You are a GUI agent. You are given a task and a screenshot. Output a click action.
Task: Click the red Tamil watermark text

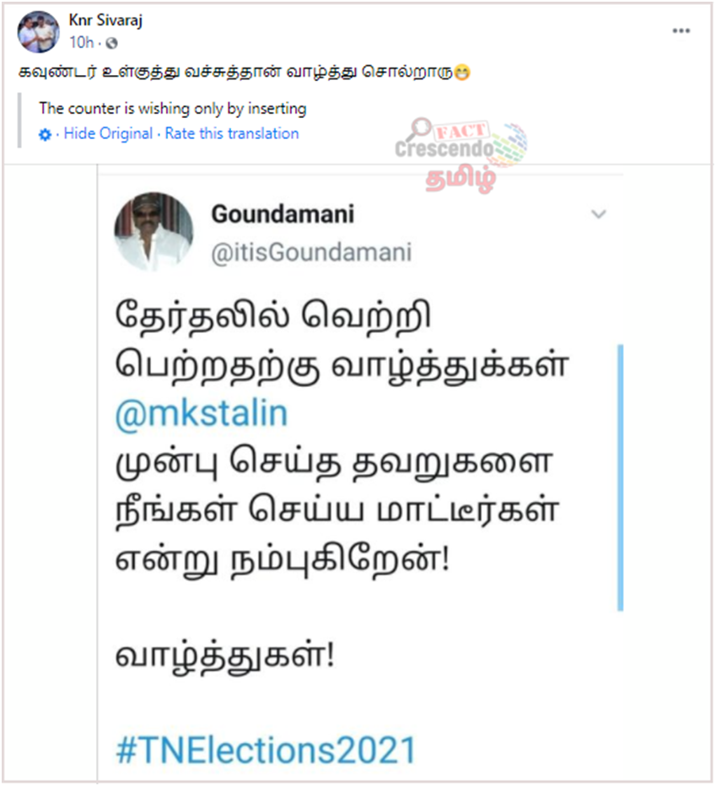460,179
